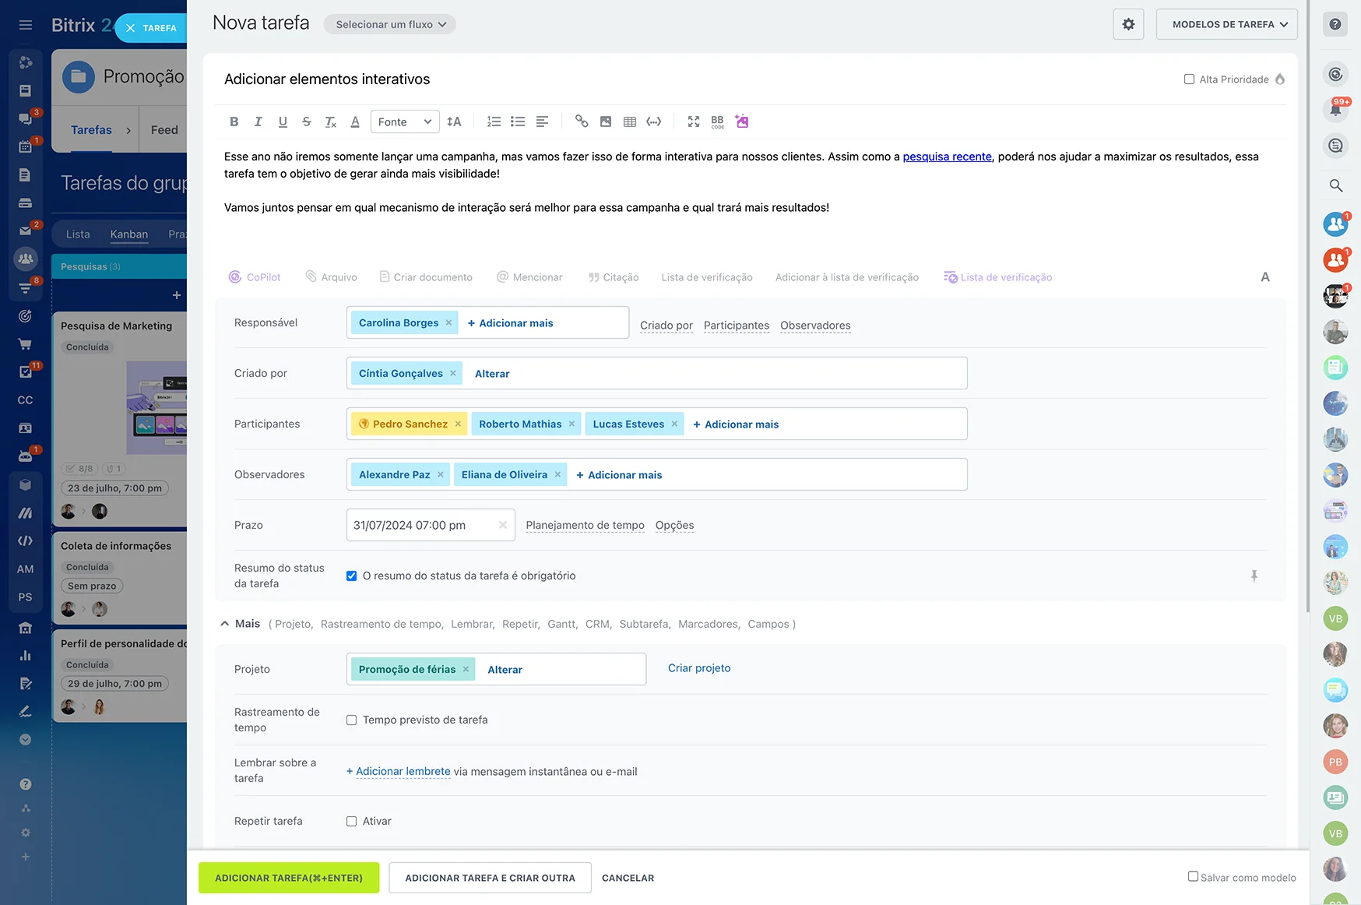
Task: Open the Feed tab
Action: 164,130
